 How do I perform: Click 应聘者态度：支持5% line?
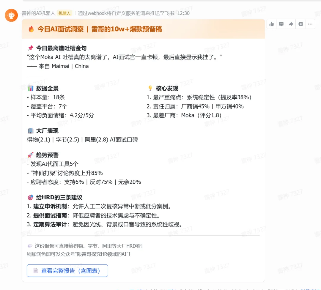coord(84,182)
